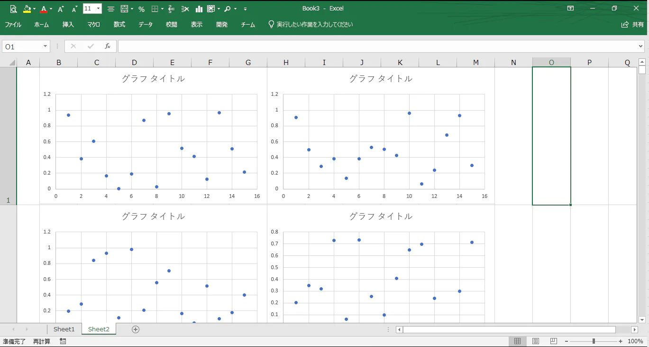Switch to Normal view in status bar
The height and width of the screenshot is (347, 649).
[x=517, y=341]
